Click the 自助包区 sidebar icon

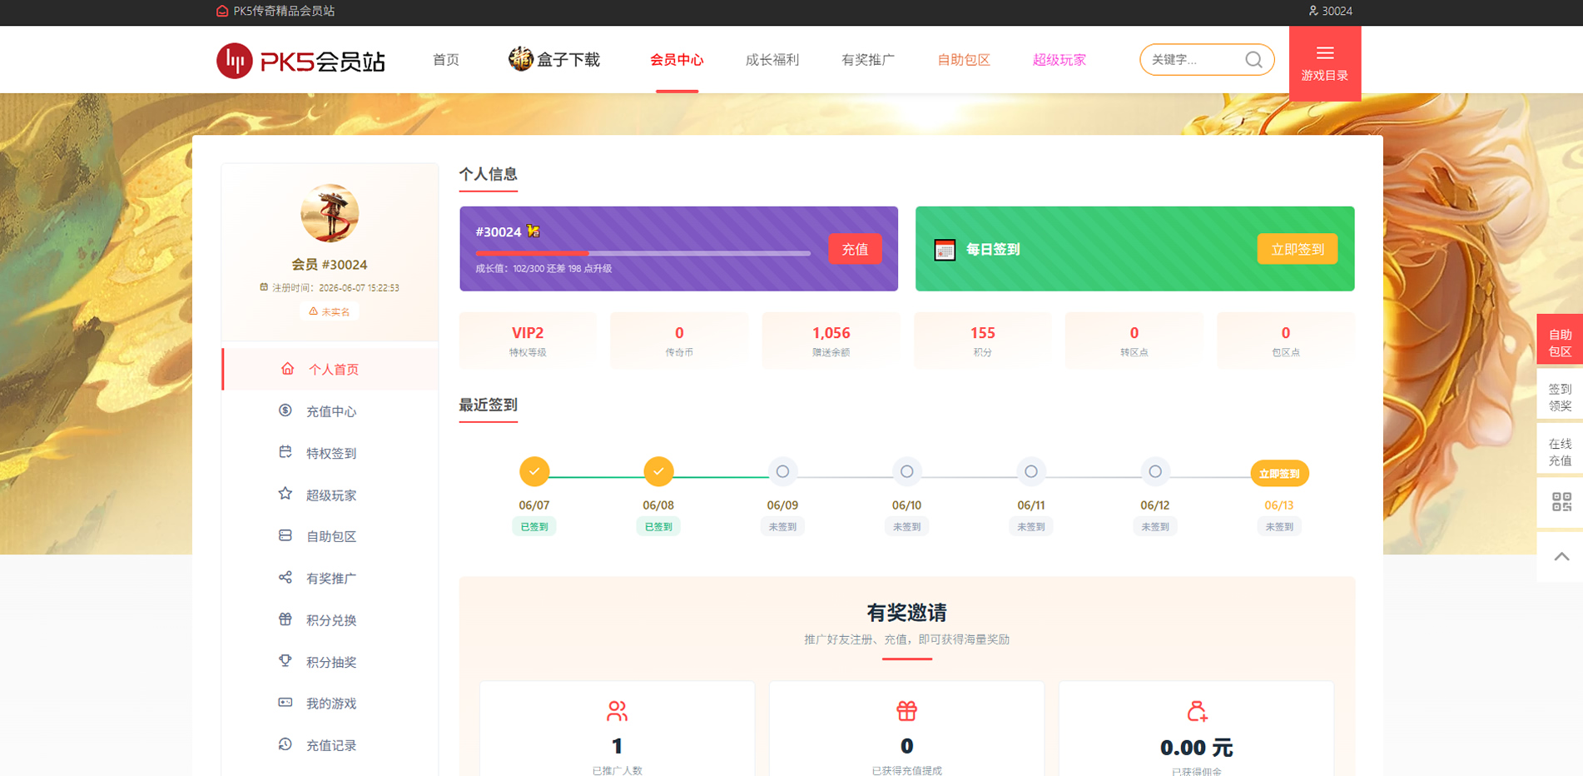click(x=285, y=535)
